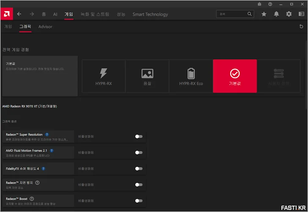Open AMD Fluid Motion Frames help icon
The height and width of the screenshot is (212, 308).
(52, 151)
